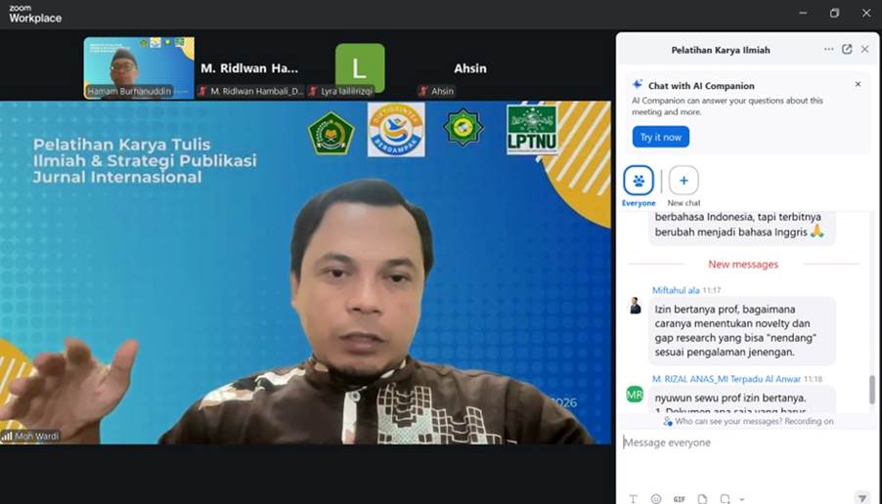This screenshot has height=504, width=882.
Task: Pop out the chat panel window
Action: (847, 50)
